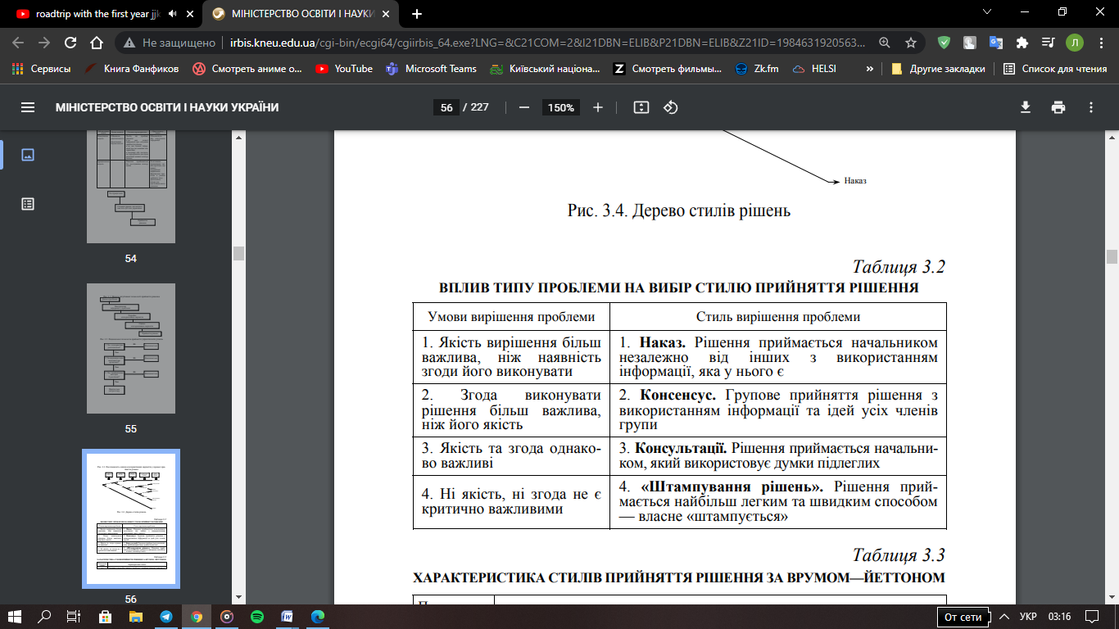
Task: Open PDF viewer more actions menu
Action: [x=1091, y=107]
